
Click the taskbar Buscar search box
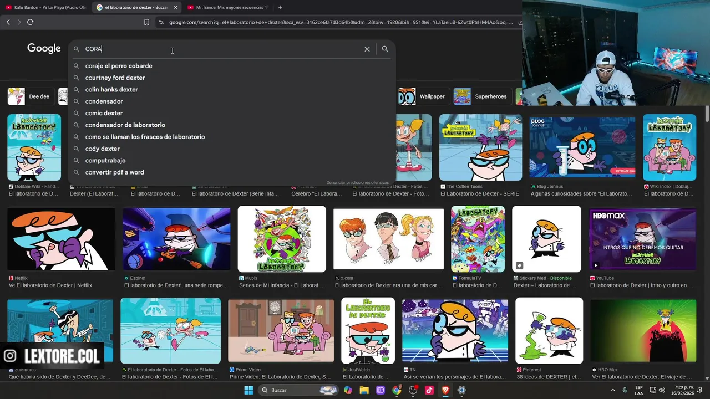tap(298, 390)
